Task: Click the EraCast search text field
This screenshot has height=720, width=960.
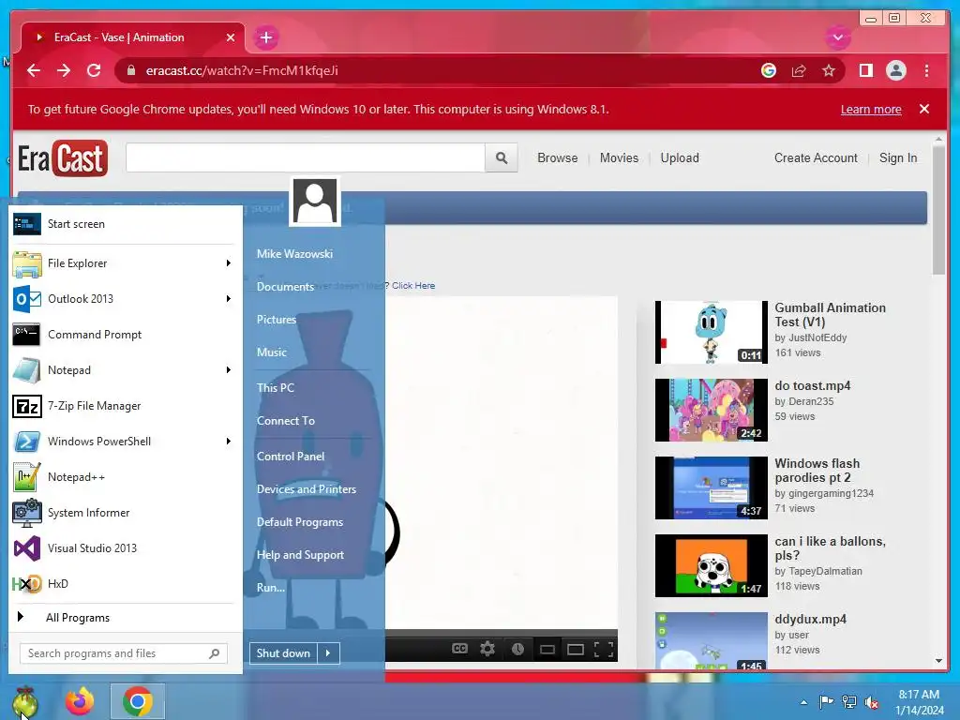Action: click(306, 157)
